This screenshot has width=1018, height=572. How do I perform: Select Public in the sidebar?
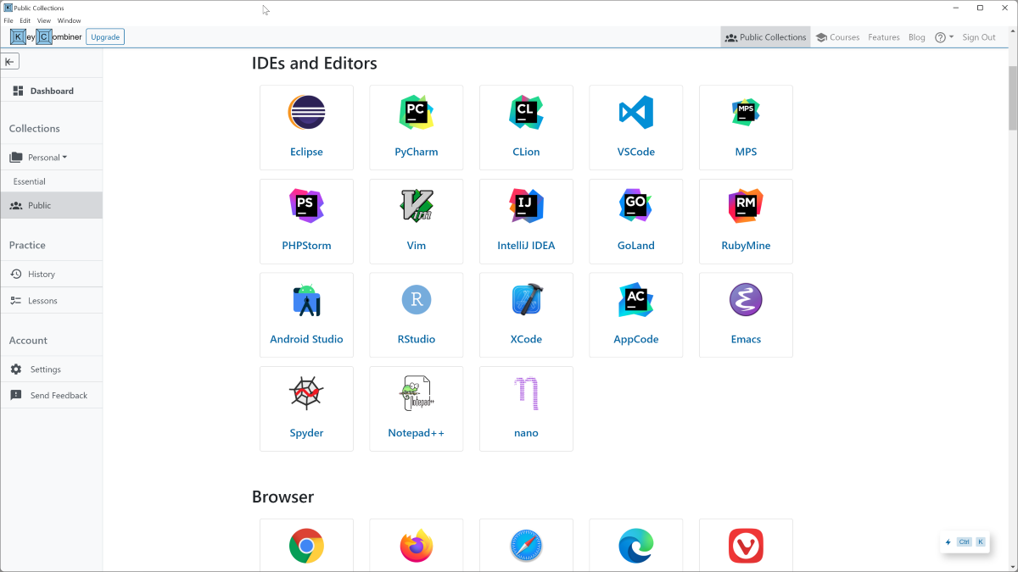click(x=51, y=205)
